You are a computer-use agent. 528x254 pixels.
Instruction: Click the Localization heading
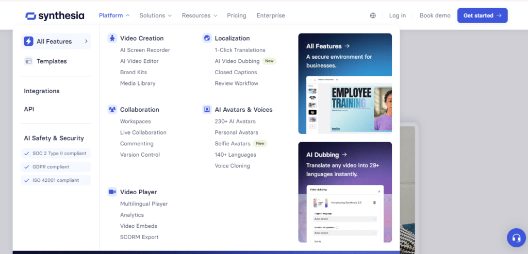[233, 38]
